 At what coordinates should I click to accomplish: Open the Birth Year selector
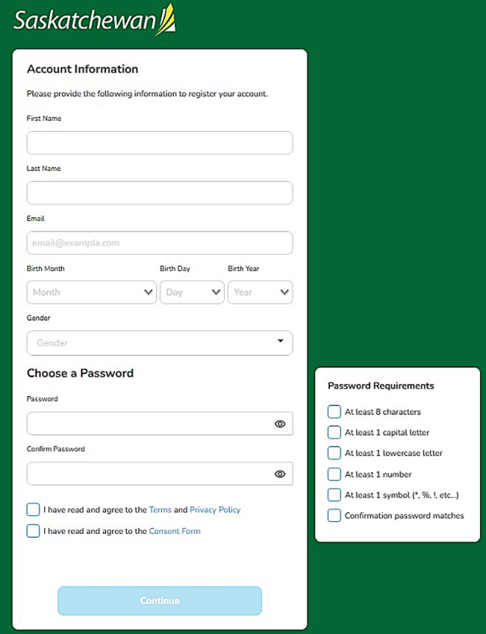click(260, 292)
